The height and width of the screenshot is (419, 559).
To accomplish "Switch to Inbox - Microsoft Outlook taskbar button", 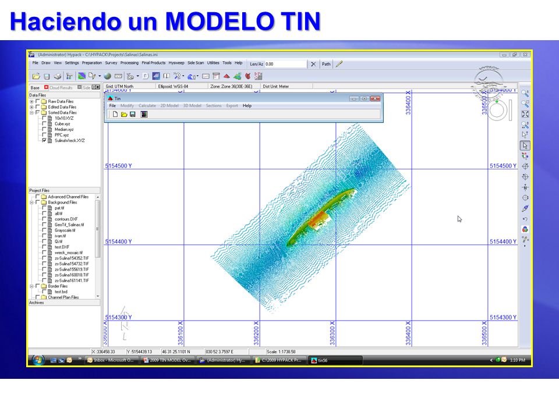I will pos(111,360).
